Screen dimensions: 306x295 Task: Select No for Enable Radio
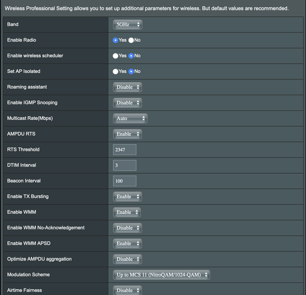[131, 40]
